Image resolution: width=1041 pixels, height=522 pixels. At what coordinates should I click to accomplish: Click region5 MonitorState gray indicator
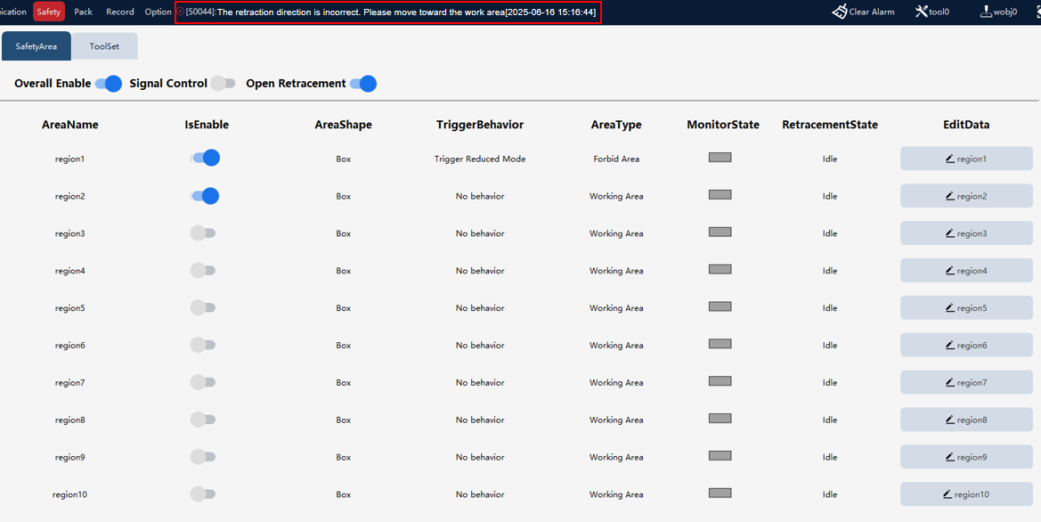tap(720, 306)
